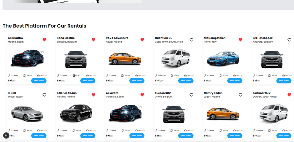View the Tucson SUV photo
Viewport: 294px width, 142px height.
pyautogui.click(x=174, y=114)
